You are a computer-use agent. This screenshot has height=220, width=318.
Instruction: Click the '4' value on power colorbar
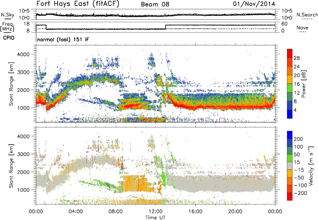[x=295, y=110]
